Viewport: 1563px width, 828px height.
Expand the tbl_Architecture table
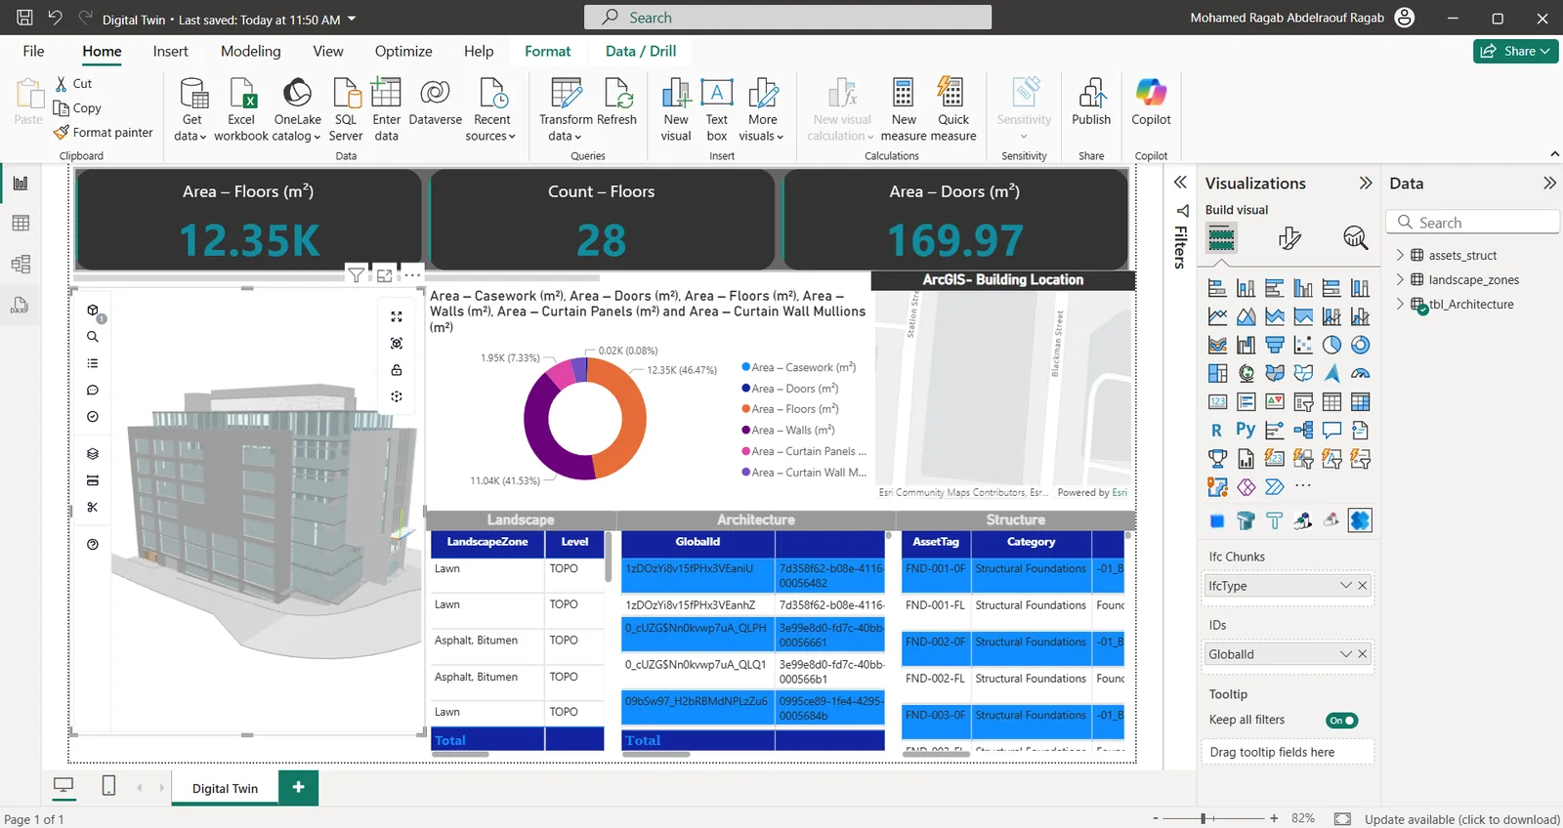click(1400, 304)
